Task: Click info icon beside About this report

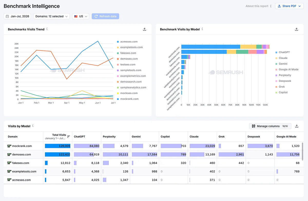Action: pos(271,6)
